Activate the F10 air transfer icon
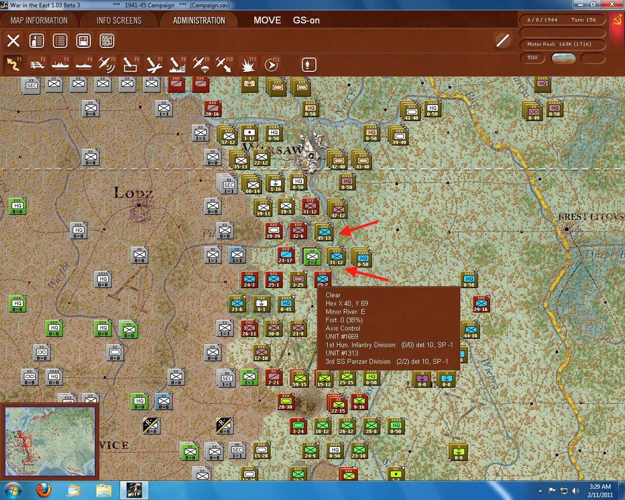 click(224, 64)
